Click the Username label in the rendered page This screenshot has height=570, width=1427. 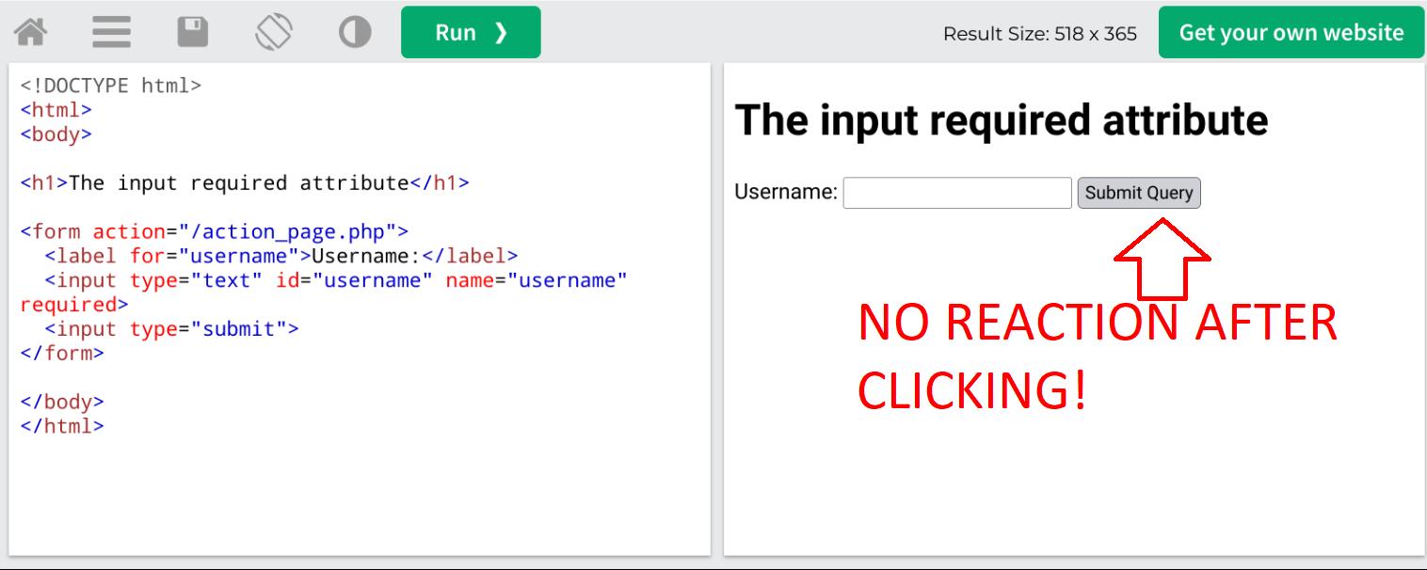click(x=783, y=192)
